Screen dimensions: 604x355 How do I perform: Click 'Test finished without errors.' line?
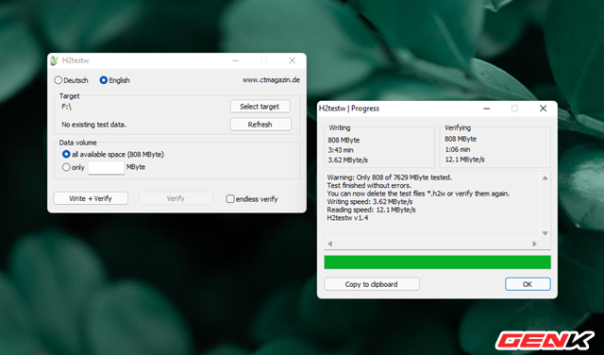tap(369, 185)
